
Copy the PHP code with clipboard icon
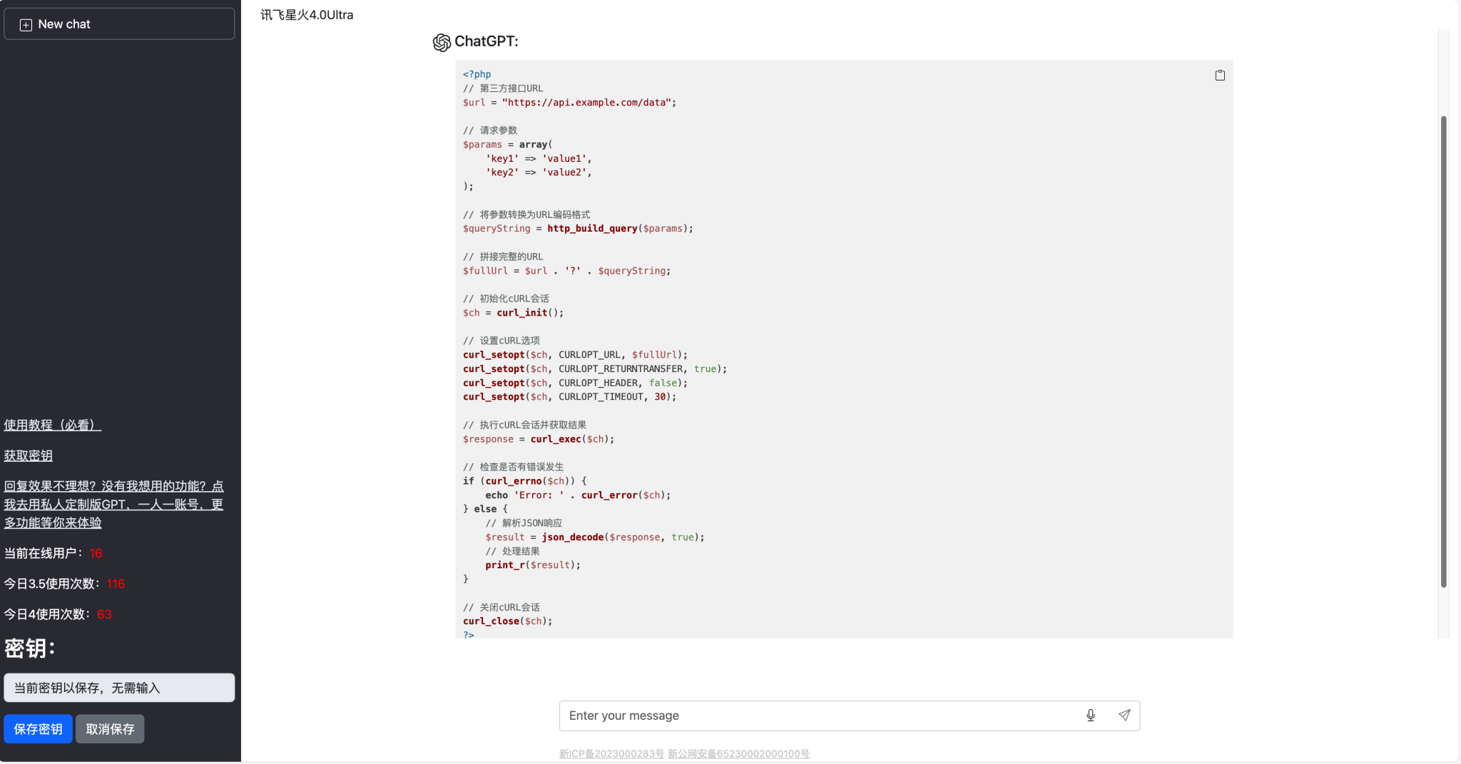(1220, 76)
